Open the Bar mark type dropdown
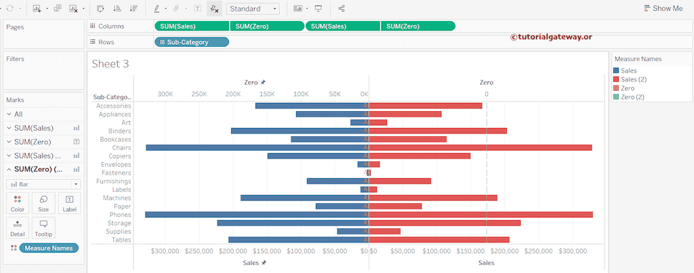 [43, 184]
